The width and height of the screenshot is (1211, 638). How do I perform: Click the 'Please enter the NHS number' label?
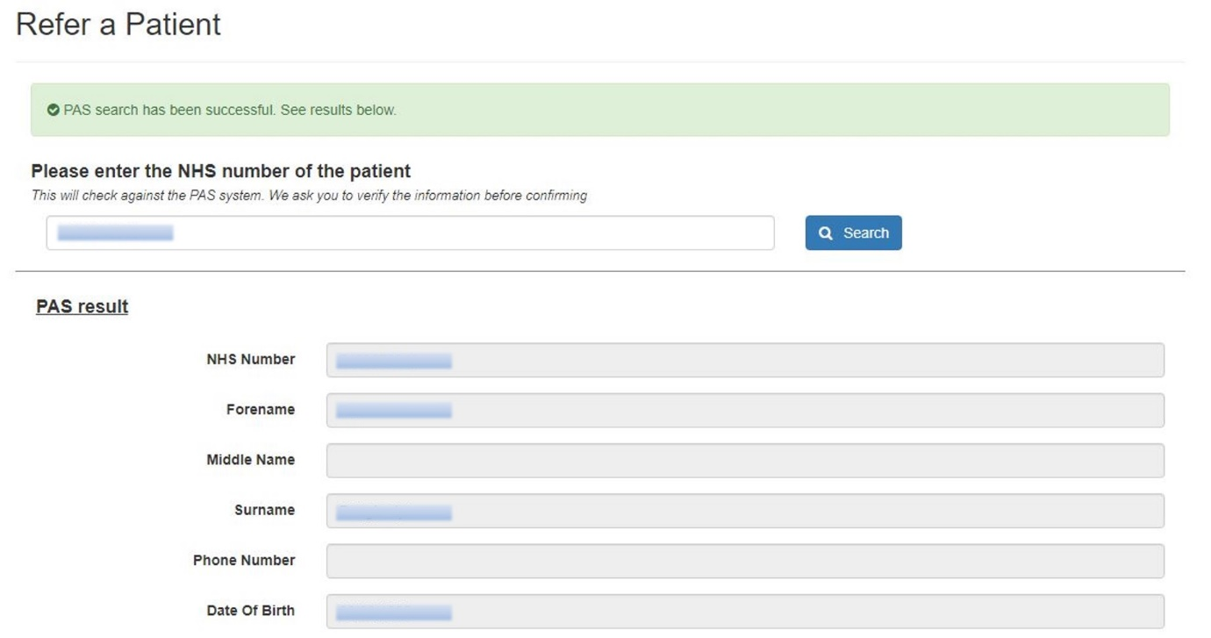pos(221,171)
